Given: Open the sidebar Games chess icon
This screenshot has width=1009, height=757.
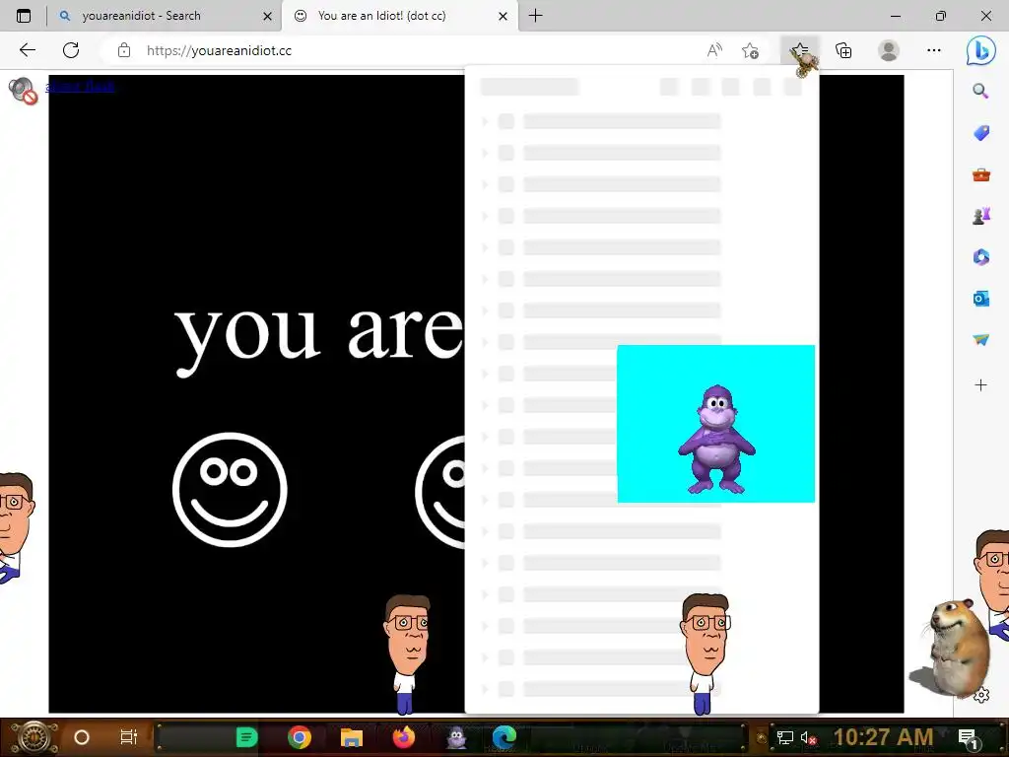Looking at the screenshot, I should [980, 216].
